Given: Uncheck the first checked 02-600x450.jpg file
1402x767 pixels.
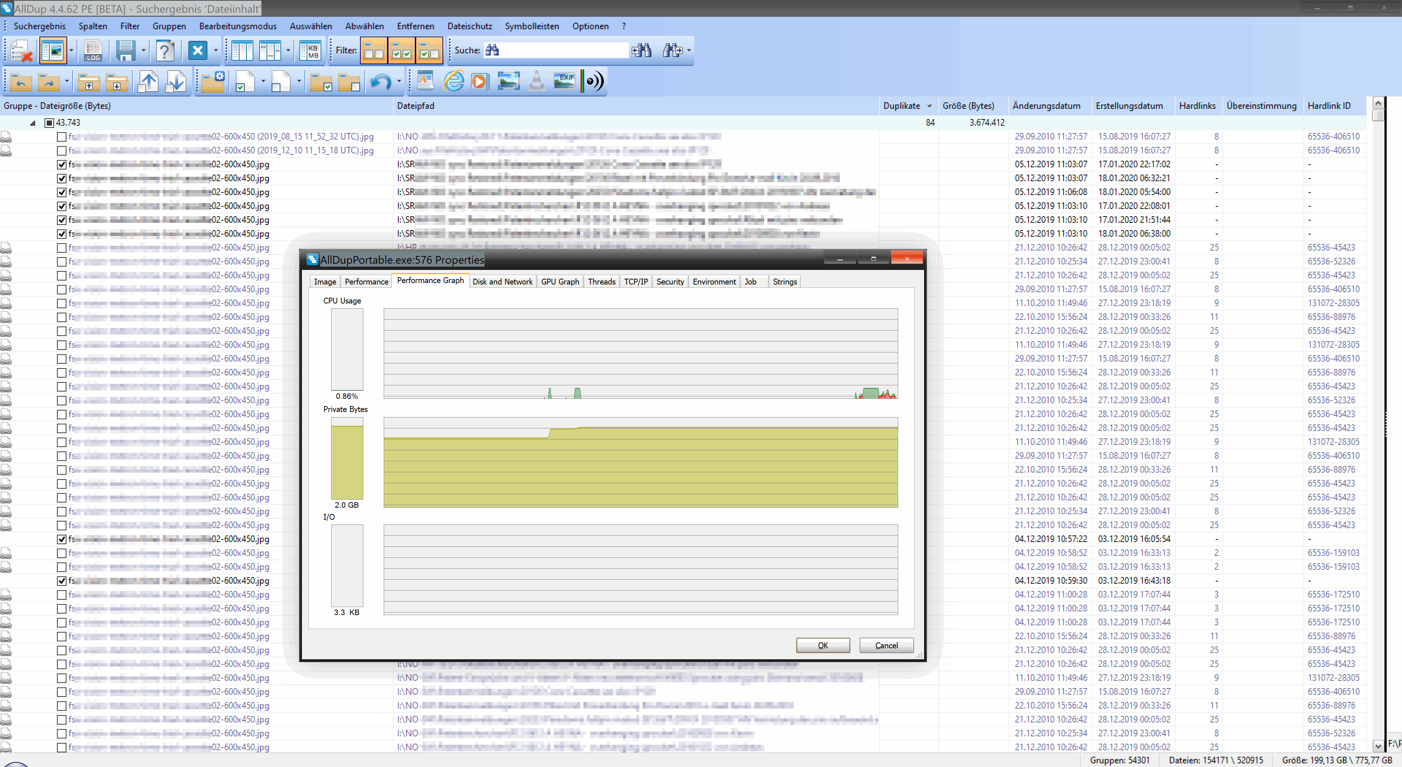Looking at the screenshot, I should pyautogui.click(x=61, y=164).
